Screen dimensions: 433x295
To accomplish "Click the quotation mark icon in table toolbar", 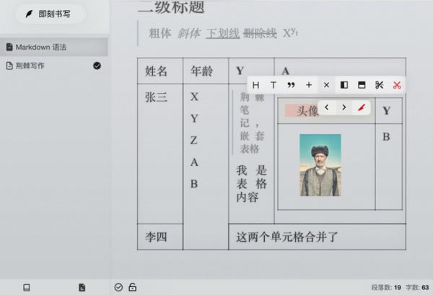I will [x=291, y=85].
